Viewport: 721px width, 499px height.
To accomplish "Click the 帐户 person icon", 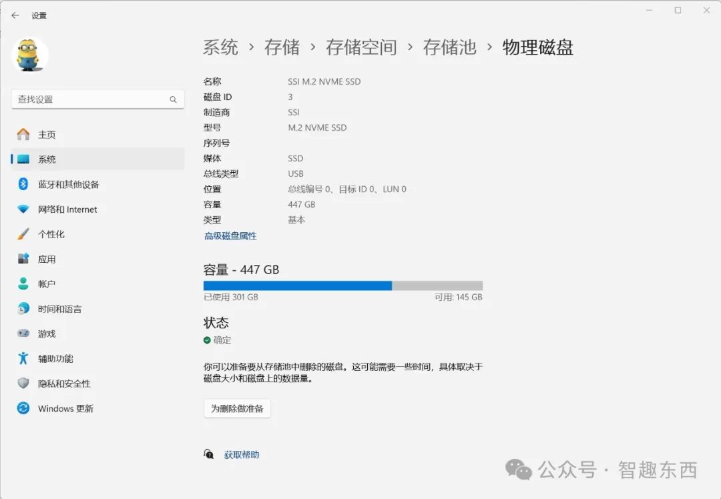I will point(23,284).
